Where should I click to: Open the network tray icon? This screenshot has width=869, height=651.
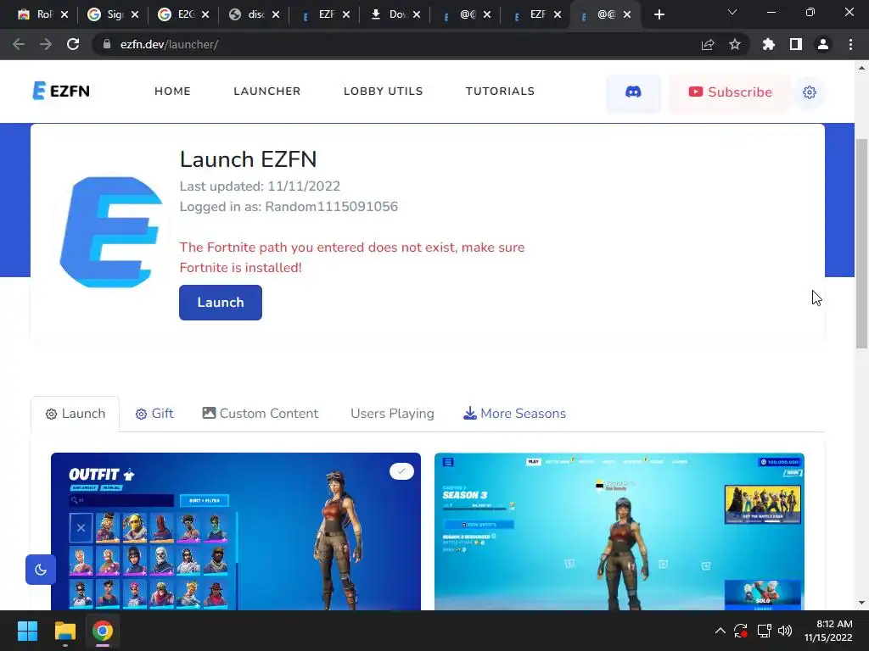765,631
